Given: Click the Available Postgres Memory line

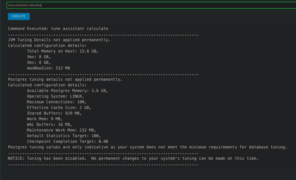Looking at the screenshot, I should point(67,91).
